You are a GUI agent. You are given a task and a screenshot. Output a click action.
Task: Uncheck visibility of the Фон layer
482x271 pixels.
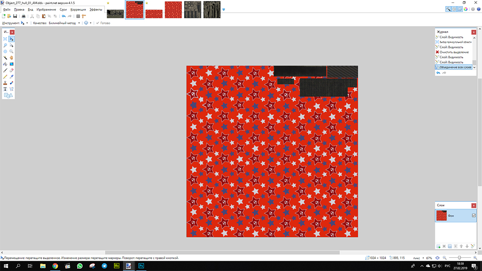pyautogui.click(x=474, y=215)
